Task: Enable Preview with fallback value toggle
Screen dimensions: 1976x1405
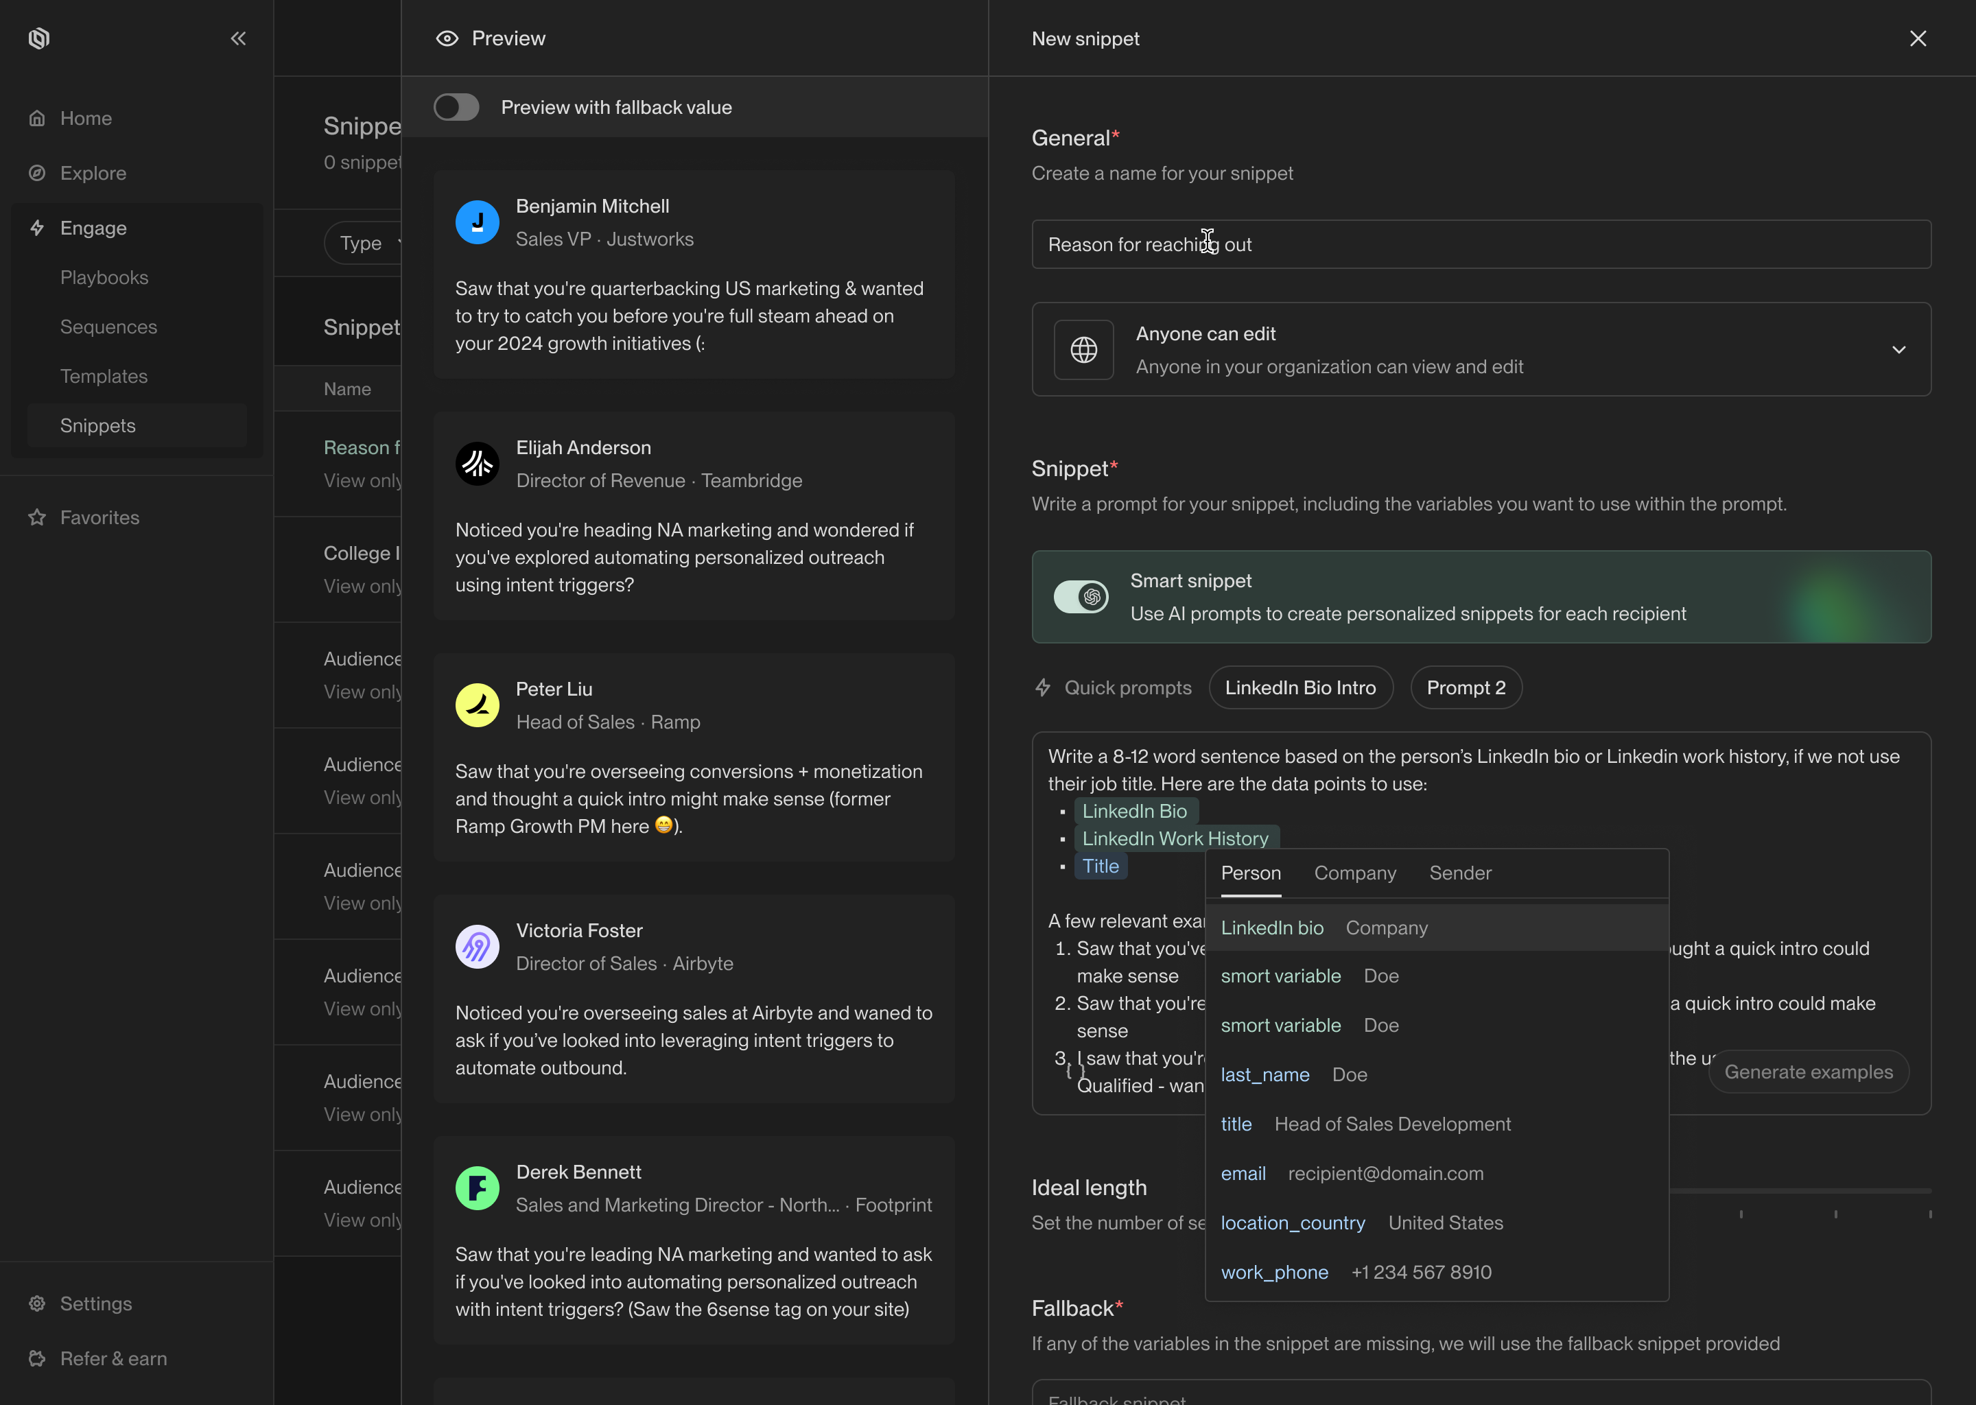Action: (x=456, y=107)
